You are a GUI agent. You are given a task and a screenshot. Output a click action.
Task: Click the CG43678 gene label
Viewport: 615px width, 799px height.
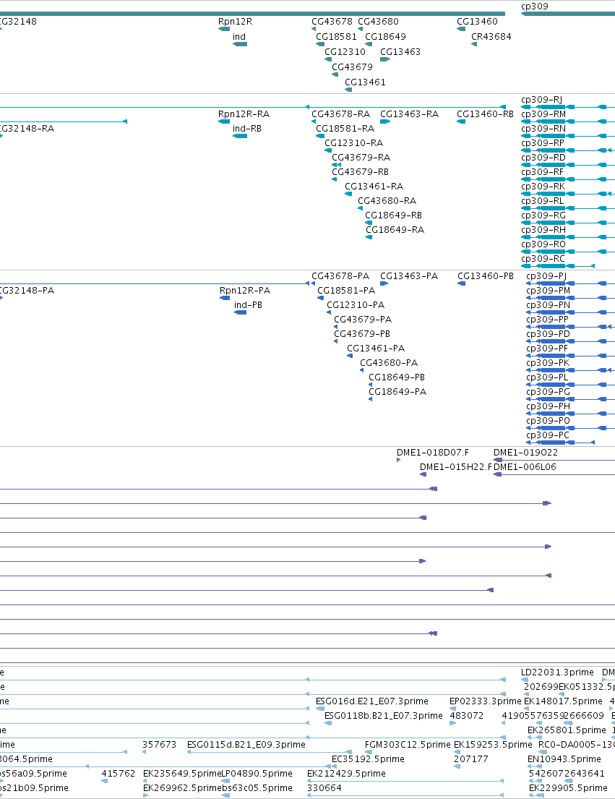(x=332, y=22)
